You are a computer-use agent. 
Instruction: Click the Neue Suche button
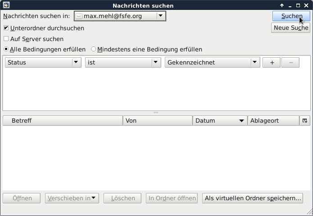(290, 28)
